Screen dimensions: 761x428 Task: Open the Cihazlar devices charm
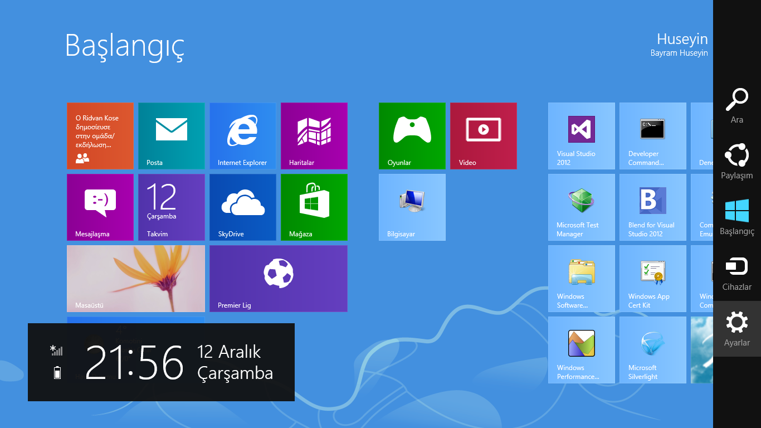tap(736, 273)
